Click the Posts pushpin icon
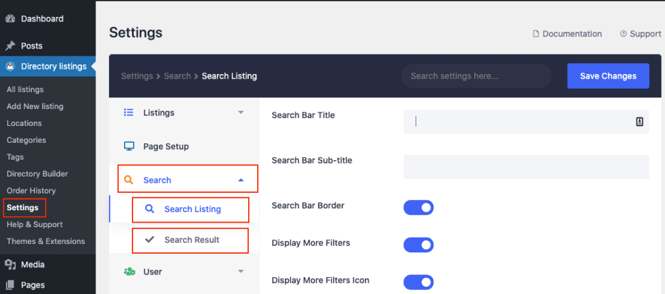The height and width of the screenshot is (294, 665). [x=10, y=45]
